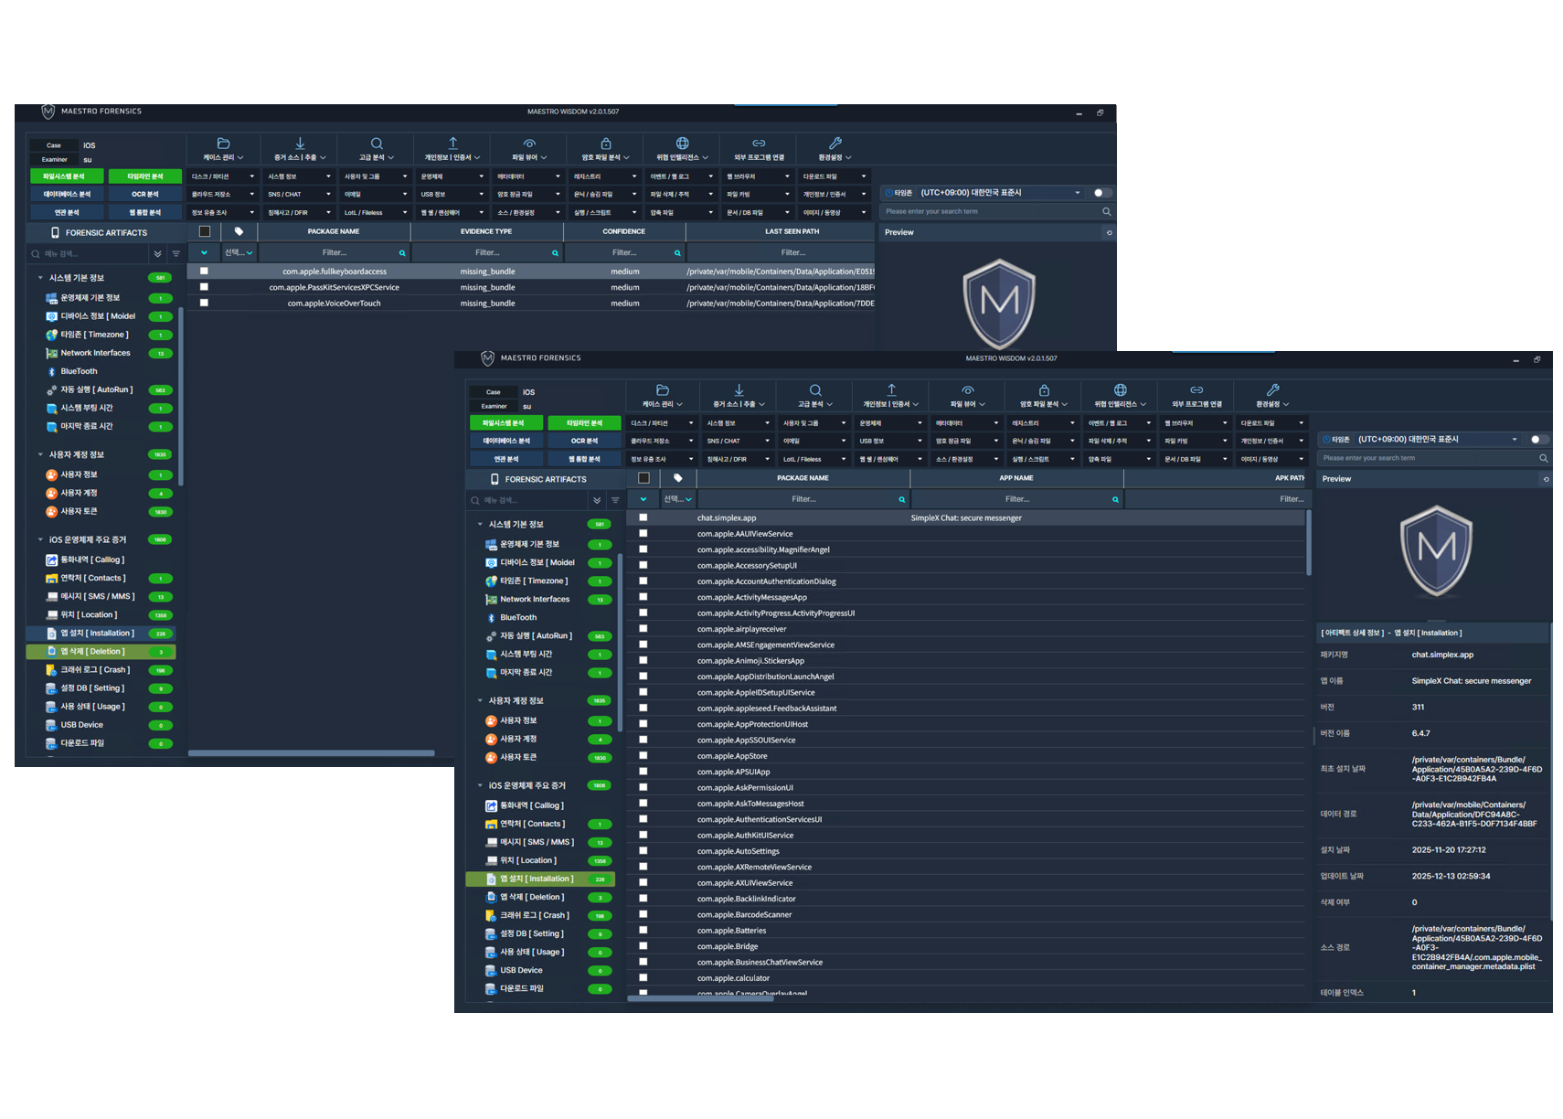Open 환경설정 wrench icon in front window
Screen dimensions: 1563x1119
pos(1273,390)
